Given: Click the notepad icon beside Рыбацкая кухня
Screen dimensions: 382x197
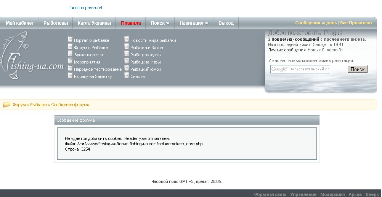Looking at the screenshot, I should click(127, 54).
